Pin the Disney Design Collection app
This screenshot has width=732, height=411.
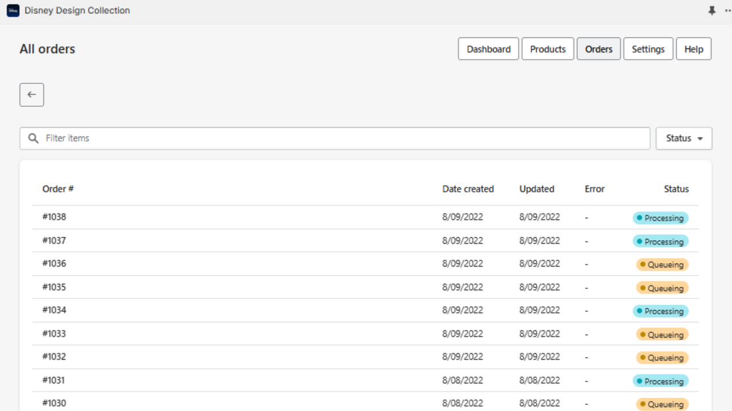(x=711, y=10)
